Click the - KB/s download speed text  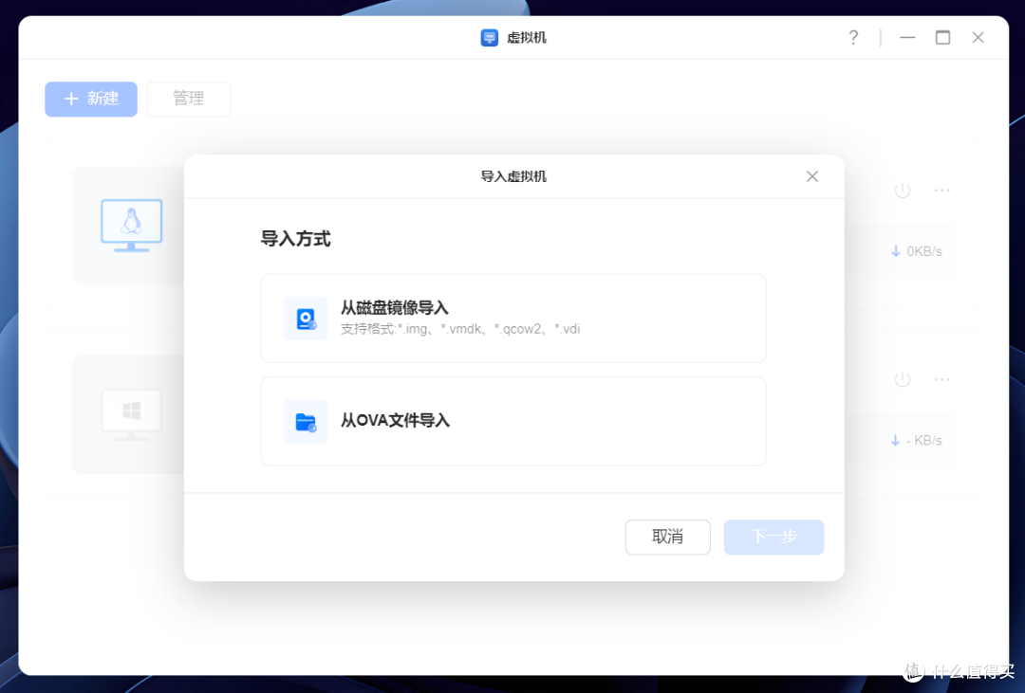click(924, 441)
